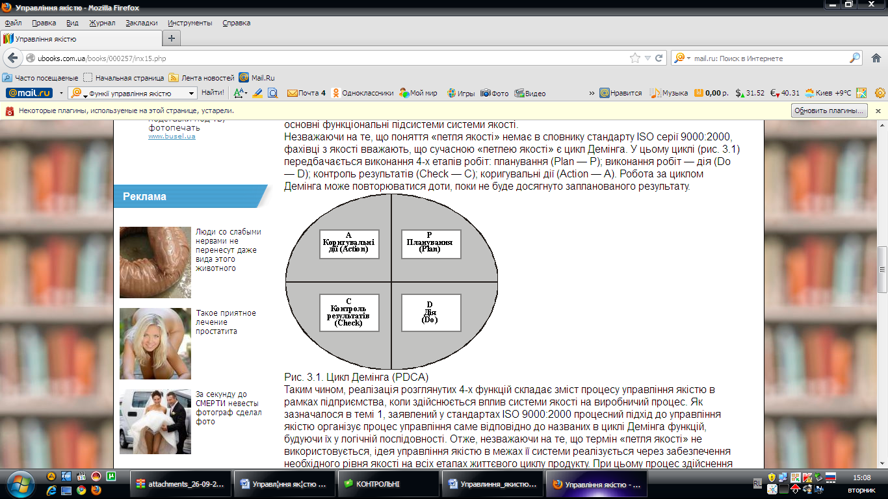Image resolution: width=888 pixels, height=499 pixels.
Task: Click the 0,00 р. money toolbar item
Action: 711,93
